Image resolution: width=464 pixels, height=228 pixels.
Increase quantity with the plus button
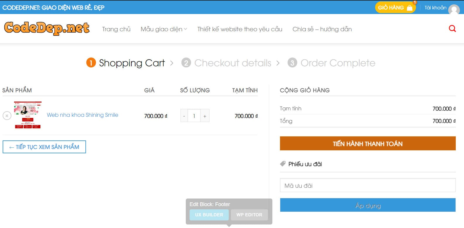pyautogui.click(x=205, y=116)
